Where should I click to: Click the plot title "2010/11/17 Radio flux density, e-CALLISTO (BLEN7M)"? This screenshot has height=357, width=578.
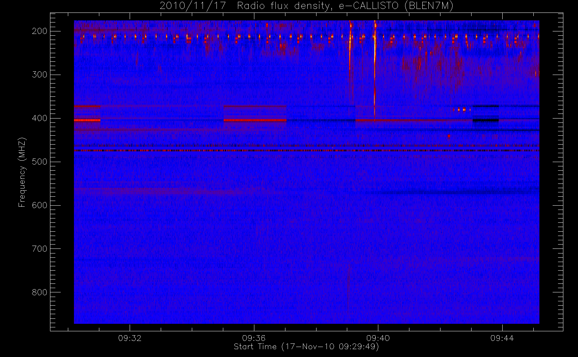[x=307, y=6]
